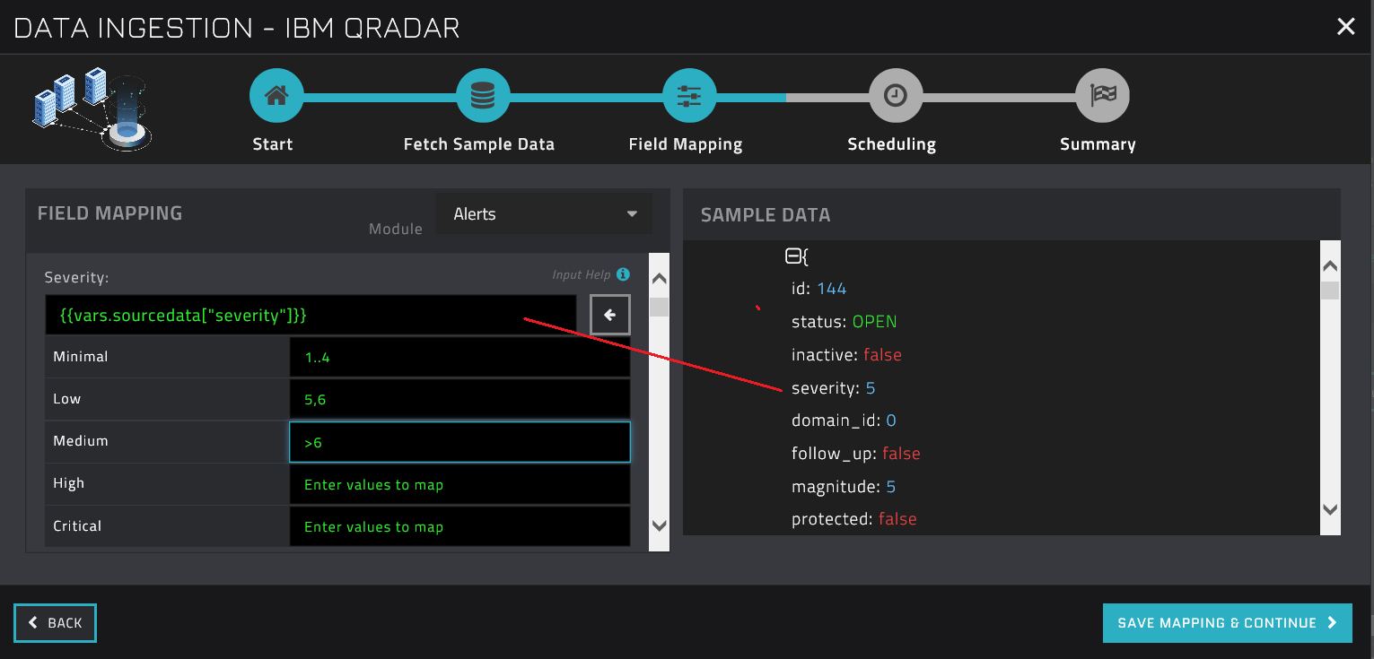Click the sample data scrollbar thumb
The width and height of the screenshot is (1374, 659).
coord(1330,290)
